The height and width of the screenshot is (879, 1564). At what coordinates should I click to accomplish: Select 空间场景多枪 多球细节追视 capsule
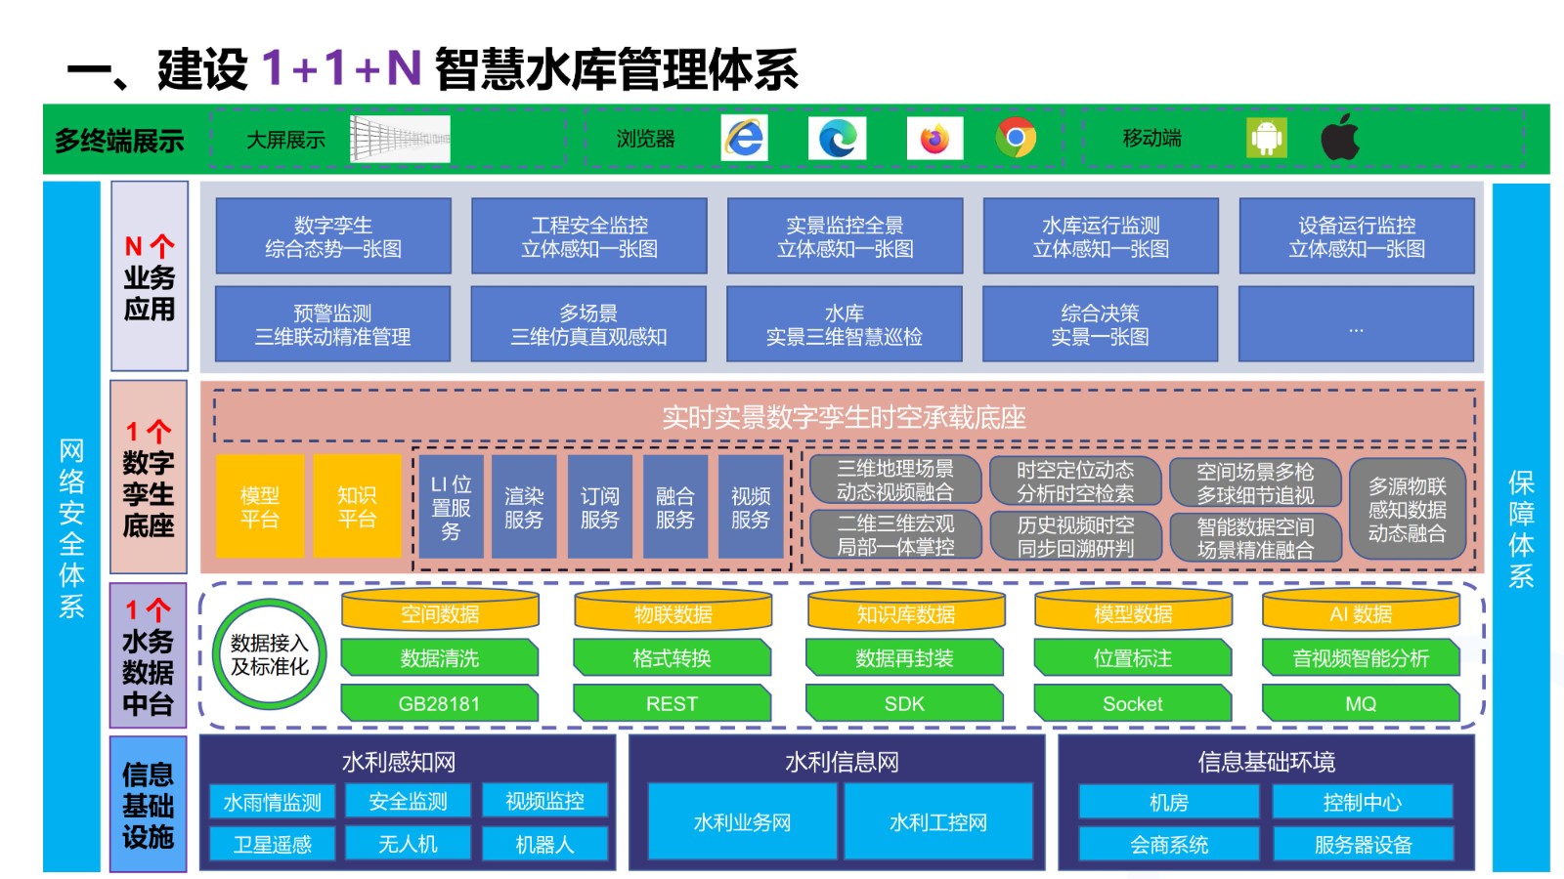pyautogui.click(x=1256, y=482)
